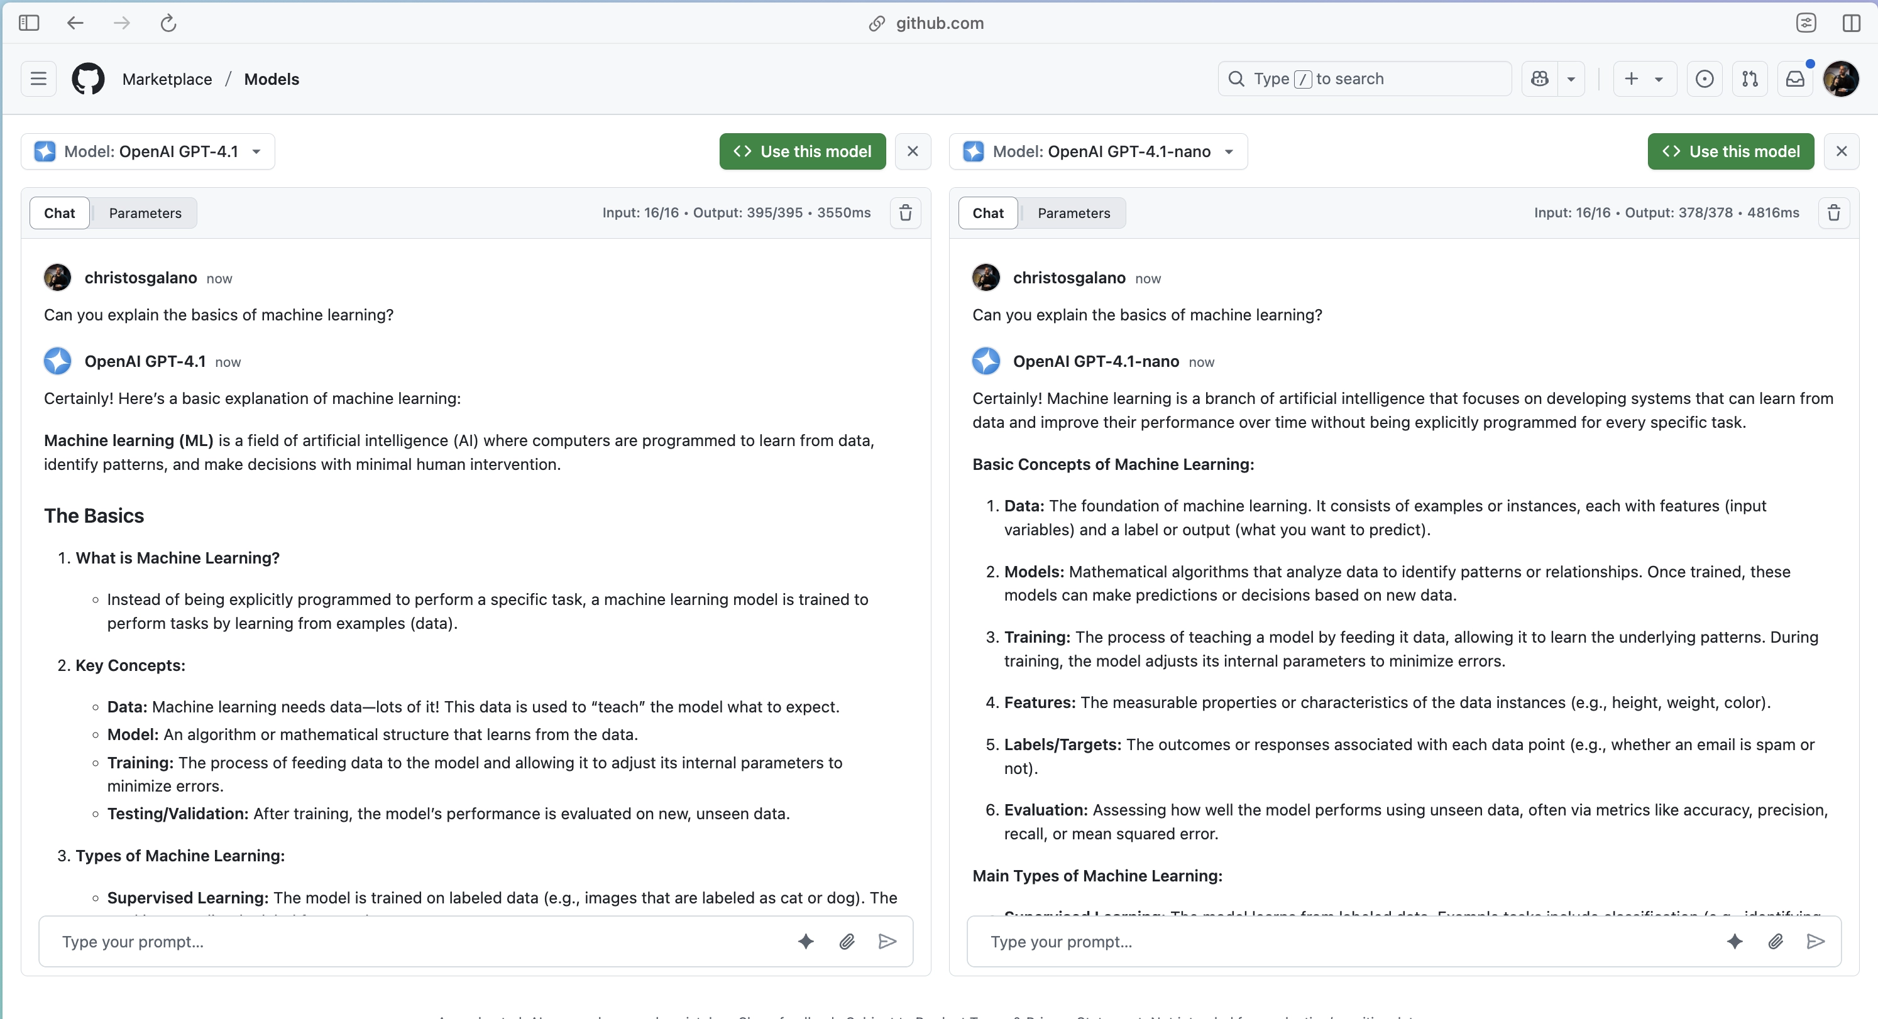Open the Model: OpenAI GPT-4.1 dropdown

click(148, 151)
